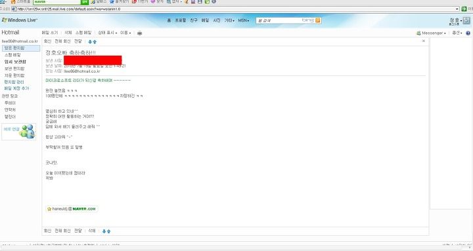Click the compose new mail button
473x251 pixels.
point(50,33)
